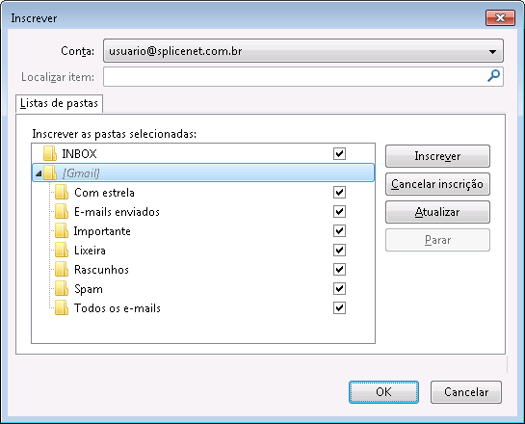Image resolution: width=525 pixels, height=424 pixels.
Task: Click the Cancelar inscrição button
Action: (x=437, y=184)
